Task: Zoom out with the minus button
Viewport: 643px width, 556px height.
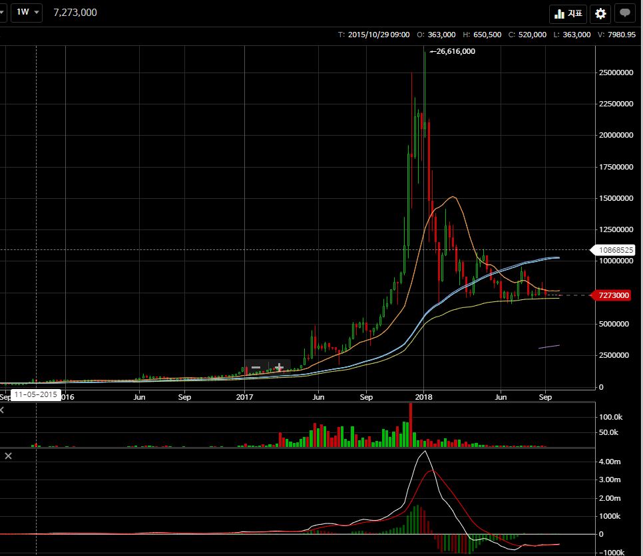Action: tap(256, 367)
